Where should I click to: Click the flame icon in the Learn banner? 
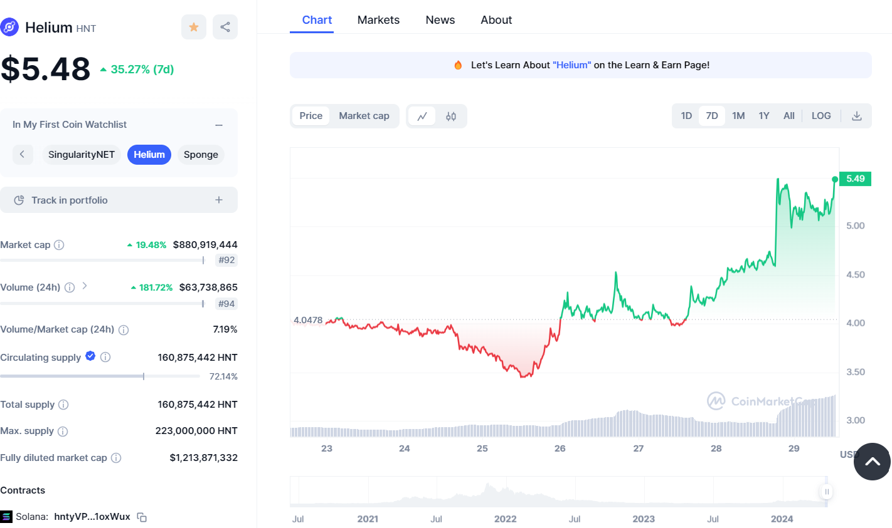pyautogui.click(x=458, y=65)
